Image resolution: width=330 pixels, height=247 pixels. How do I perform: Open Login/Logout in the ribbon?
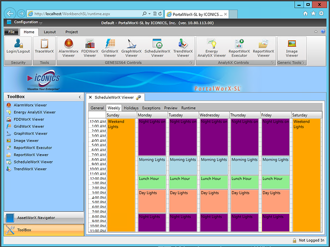pyautogui.click(x=18, y=46)
